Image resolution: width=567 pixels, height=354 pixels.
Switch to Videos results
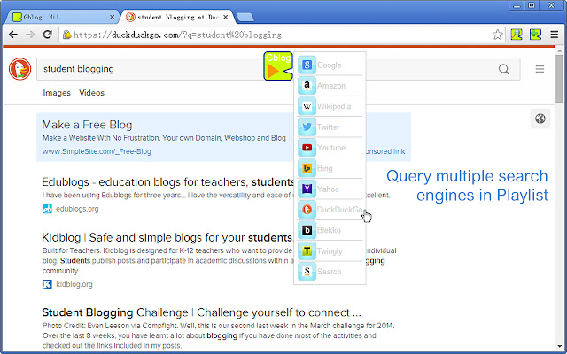[x=91, y=93]
